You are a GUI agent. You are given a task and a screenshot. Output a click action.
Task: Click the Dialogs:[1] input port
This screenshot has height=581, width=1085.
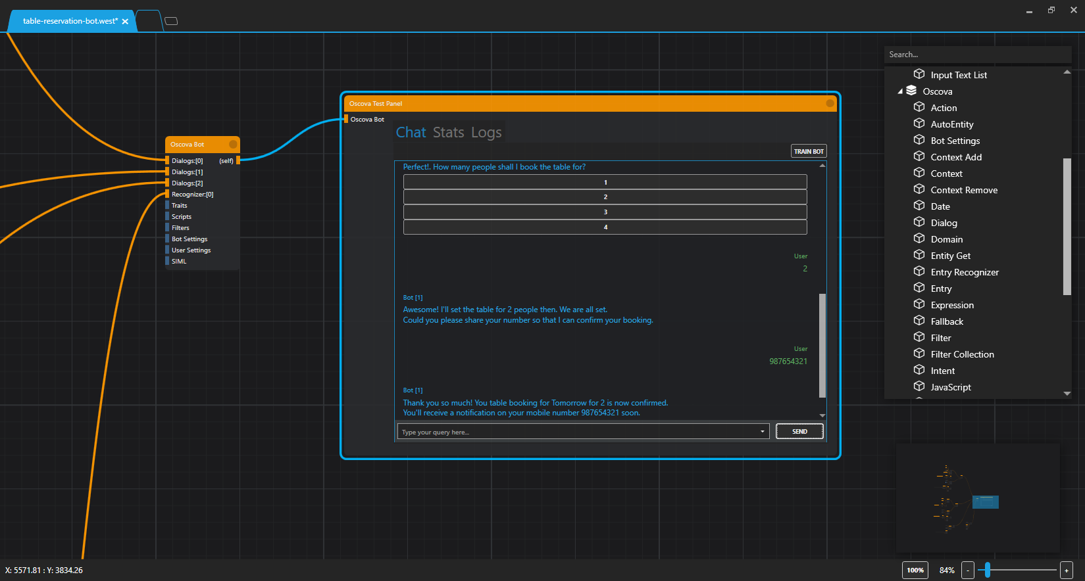(167, 172)
